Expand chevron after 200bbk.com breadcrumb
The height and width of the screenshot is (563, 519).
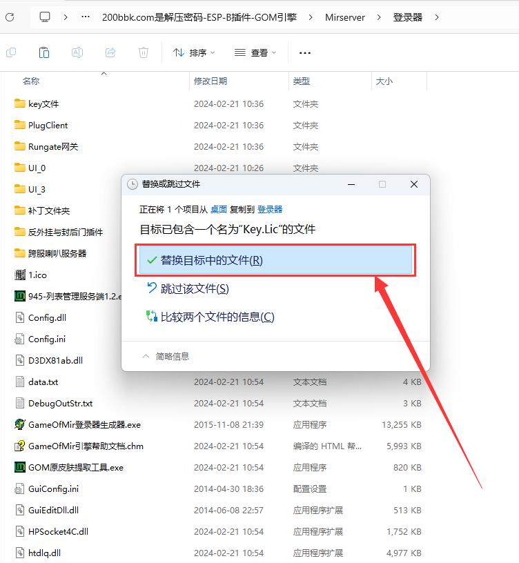point(311,17)
